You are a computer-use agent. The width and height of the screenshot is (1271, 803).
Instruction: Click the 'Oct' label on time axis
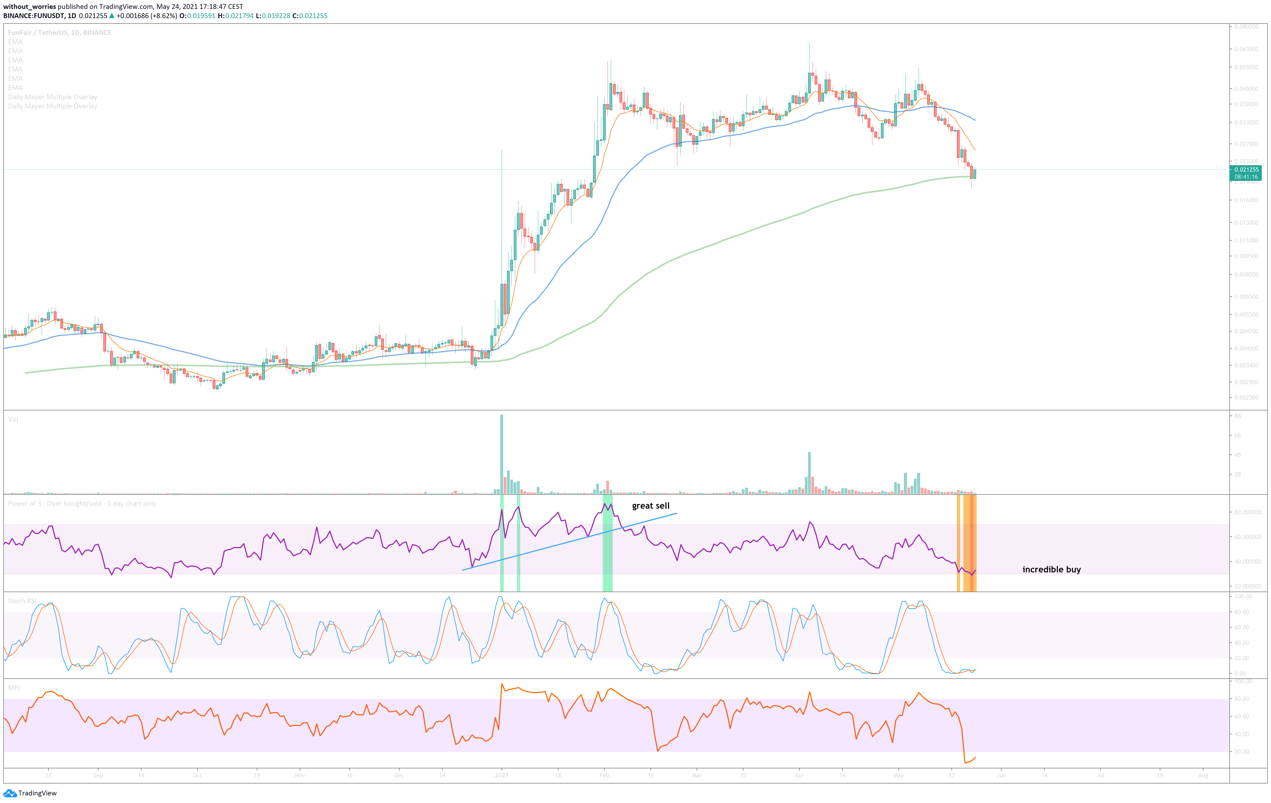197,776
